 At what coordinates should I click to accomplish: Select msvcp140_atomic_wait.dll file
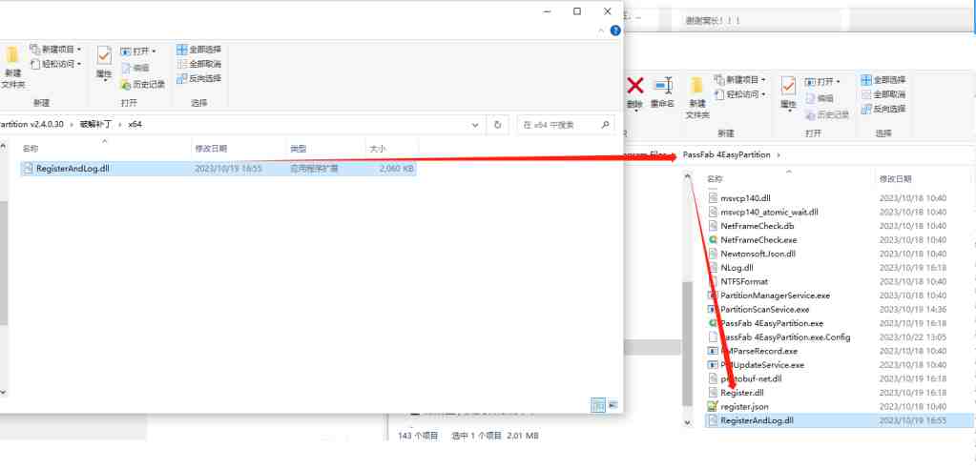769,213
